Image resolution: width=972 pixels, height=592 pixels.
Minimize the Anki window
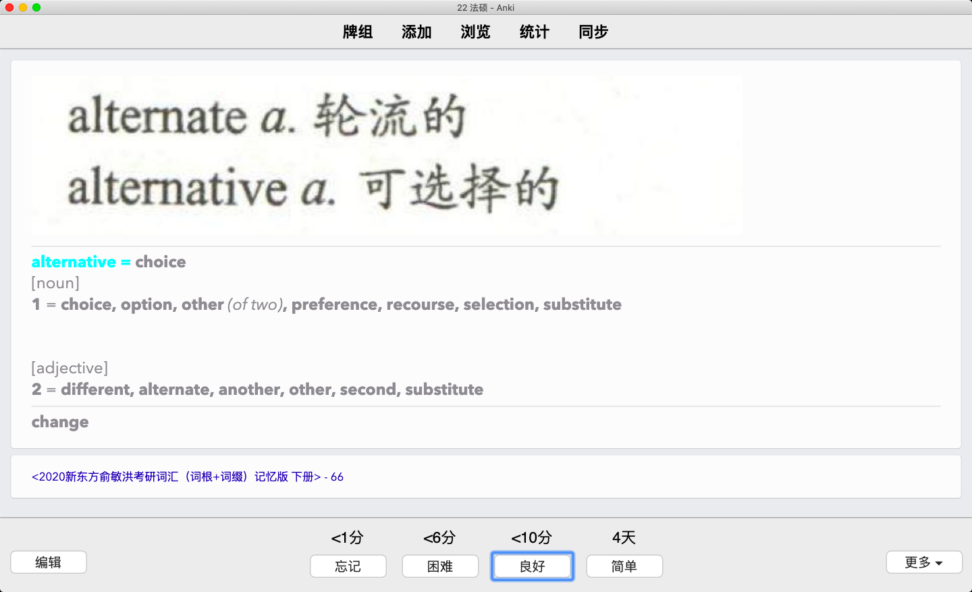23,7
